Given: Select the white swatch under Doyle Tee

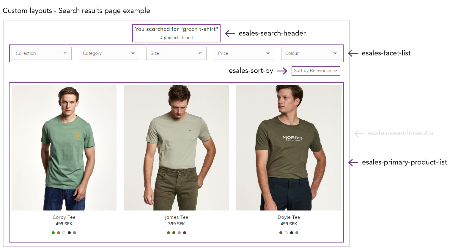Looking at the screenshot, I should [286, 233].
